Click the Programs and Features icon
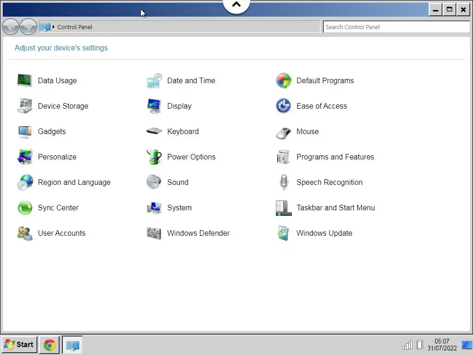 click(284, 157)
